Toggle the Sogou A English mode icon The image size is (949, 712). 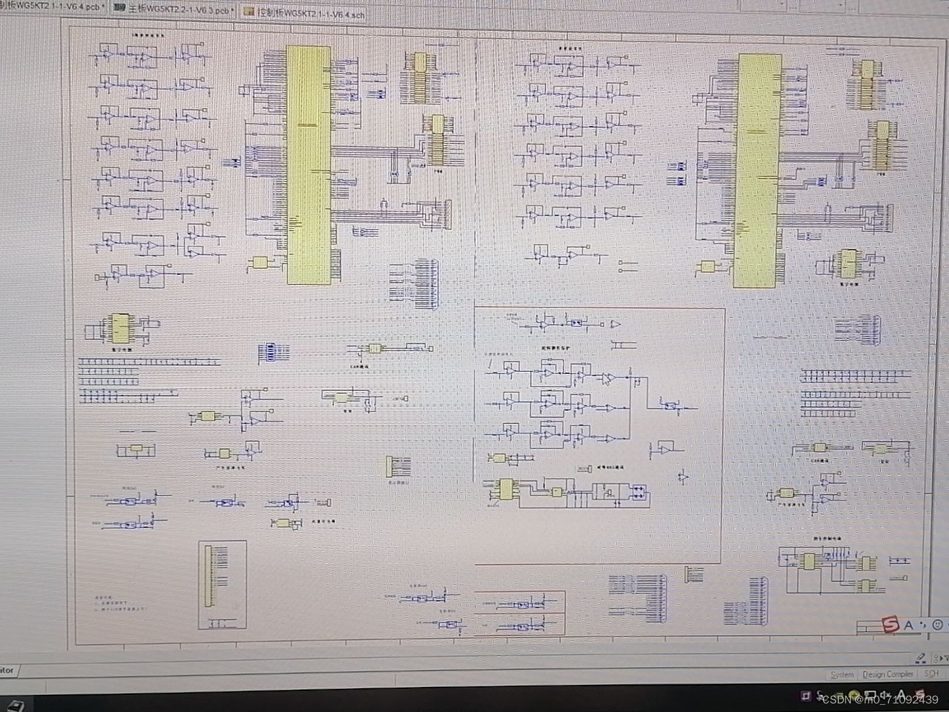click(908, 625)
